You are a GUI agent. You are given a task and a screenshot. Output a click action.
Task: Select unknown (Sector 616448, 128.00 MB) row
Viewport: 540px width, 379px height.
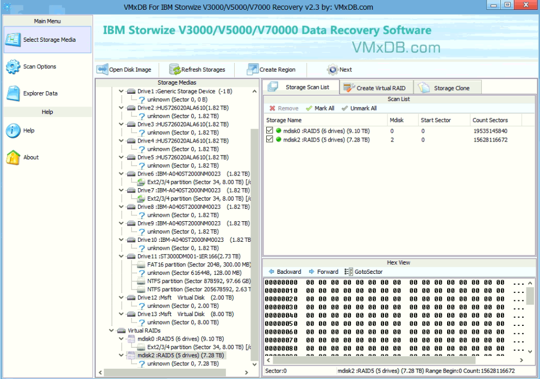[194, 273]
